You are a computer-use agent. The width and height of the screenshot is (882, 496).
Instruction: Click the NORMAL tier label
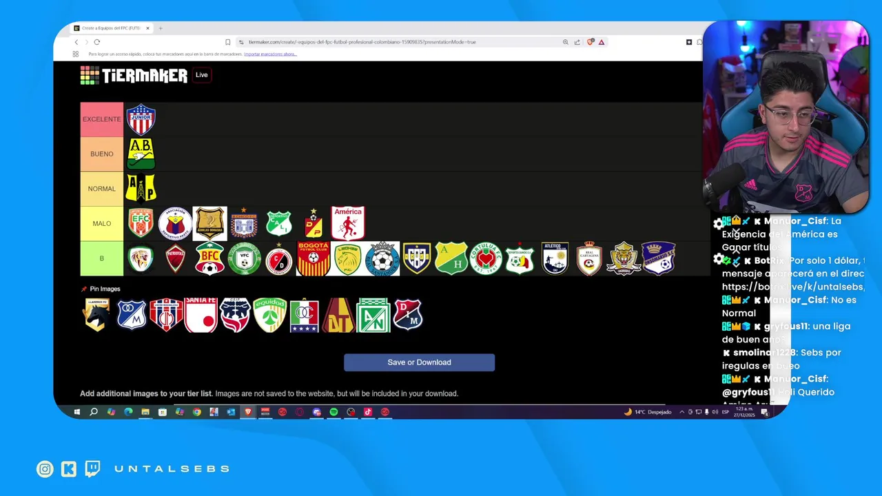[x=102, y=189]
